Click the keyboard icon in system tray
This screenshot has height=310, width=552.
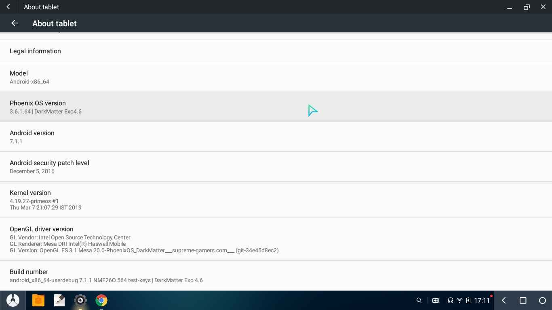tap(436, 300)
